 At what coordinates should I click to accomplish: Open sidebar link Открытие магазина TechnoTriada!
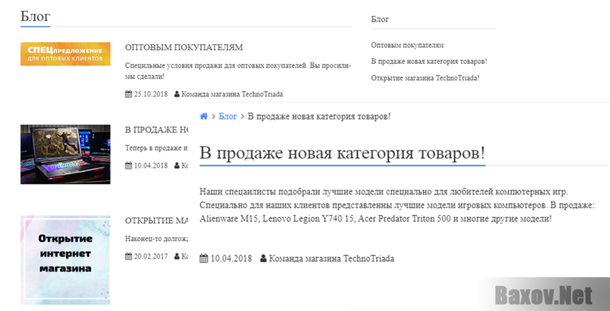pyautogui.click(x=426, y=77)
